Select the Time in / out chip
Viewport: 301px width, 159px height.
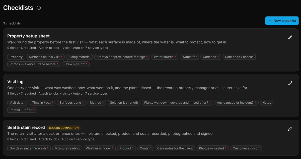pyautogui.click(x=43, y=103)
